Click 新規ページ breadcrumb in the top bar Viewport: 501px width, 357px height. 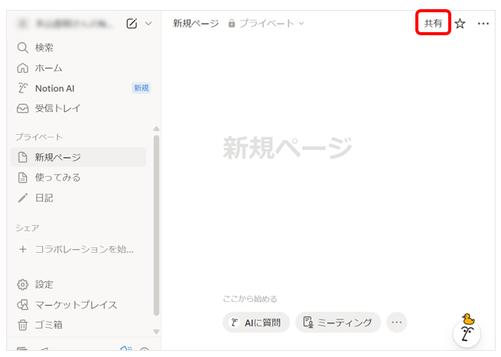pos(196,23)
